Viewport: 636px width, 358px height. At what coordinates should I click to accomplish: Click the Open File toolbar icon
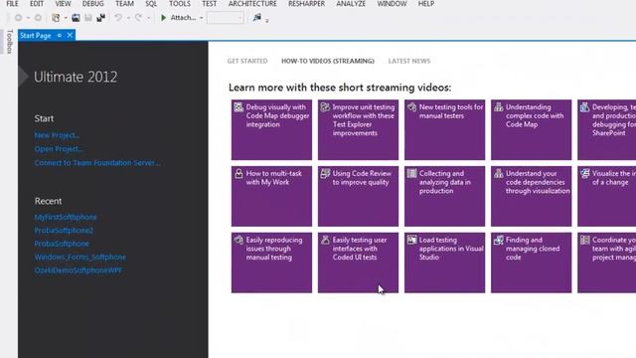point(76,18)
